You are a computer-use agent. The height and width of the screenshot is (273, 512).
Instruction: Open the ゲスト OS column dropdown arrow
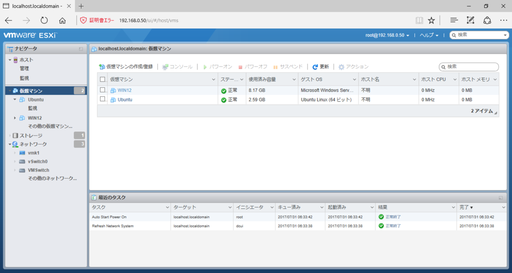(354, 79)
